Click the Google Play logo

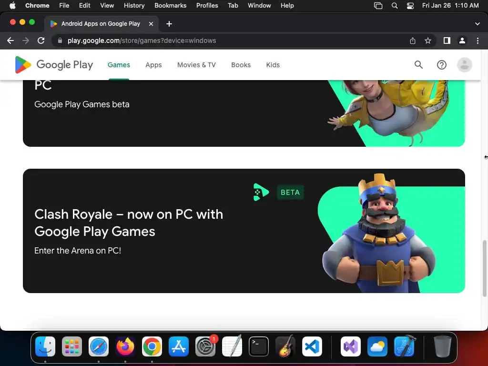click(x=54, y=65)
